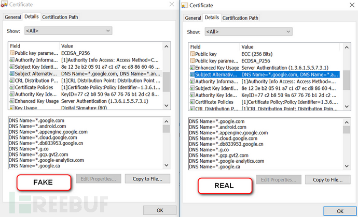Click DNS Name=*.android.com in FAKE window

point(37,126)
